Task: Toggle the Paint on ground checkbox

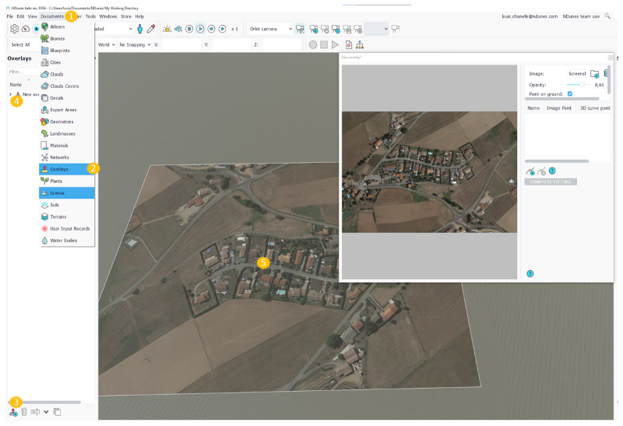Action: point(570,93)
